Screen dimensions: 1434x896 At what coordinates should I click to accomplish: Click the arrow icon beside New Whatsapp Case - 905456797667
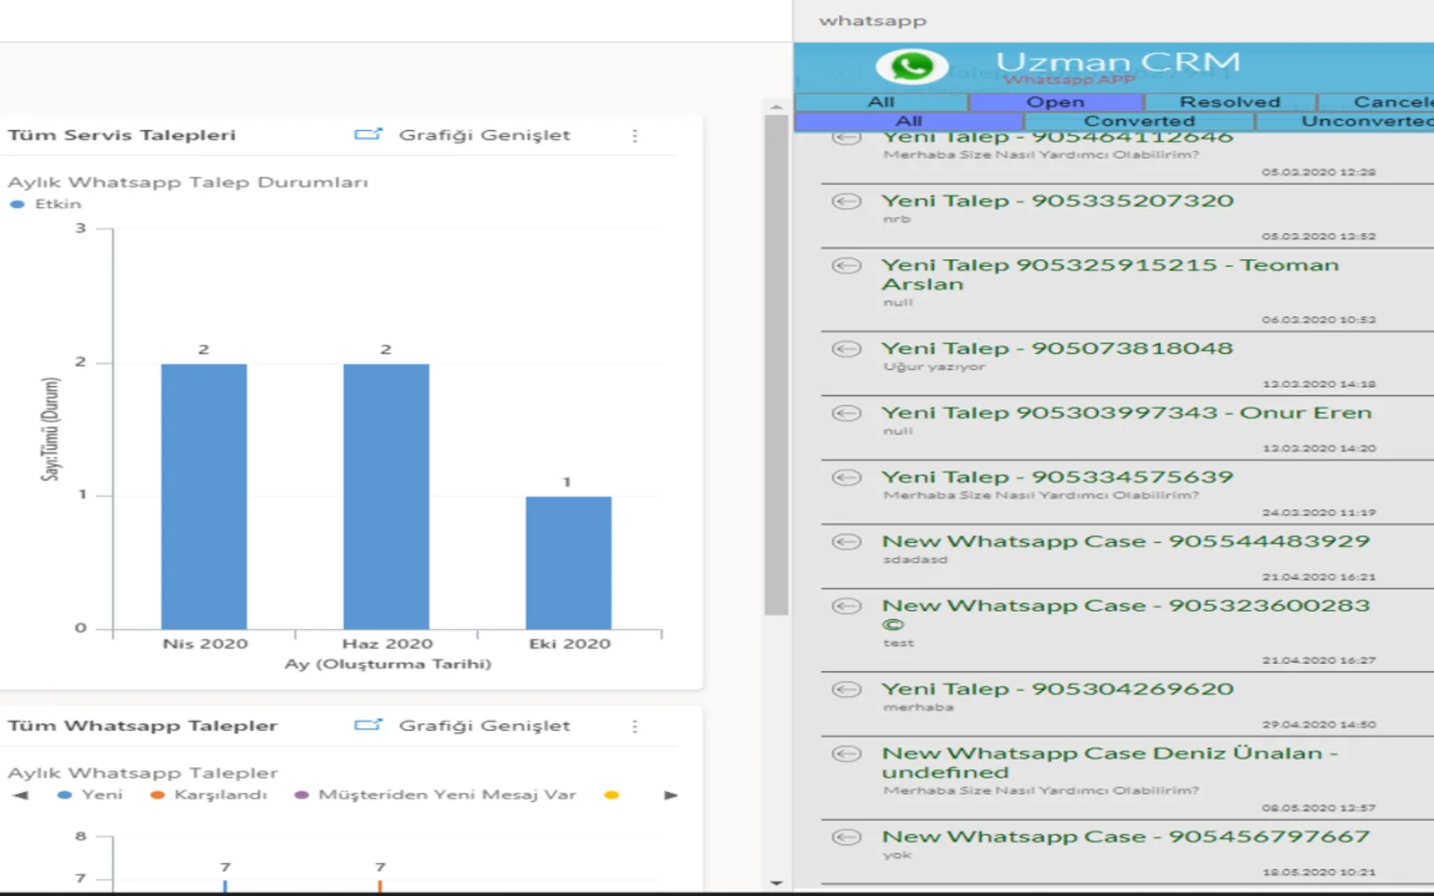coord(846,838)
